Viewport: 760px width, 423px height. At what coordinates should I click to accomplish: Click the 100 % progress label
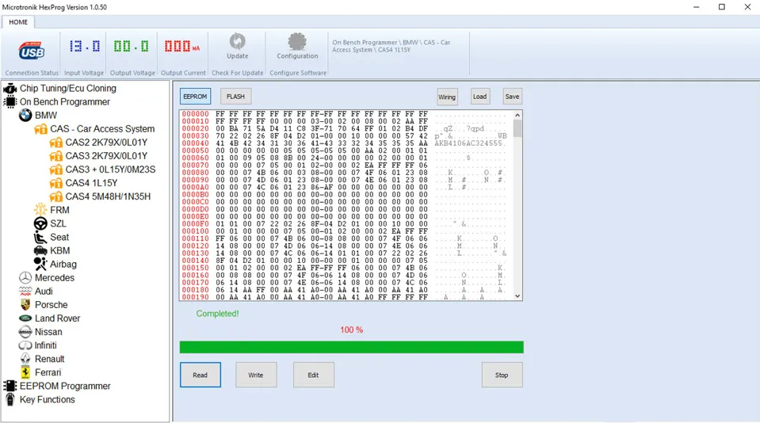(351, 330)
